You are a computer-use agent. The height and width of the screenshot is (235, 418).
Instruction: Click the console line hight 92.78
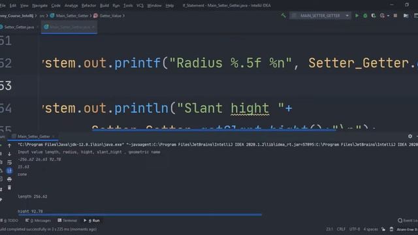(x=30, y=211)
